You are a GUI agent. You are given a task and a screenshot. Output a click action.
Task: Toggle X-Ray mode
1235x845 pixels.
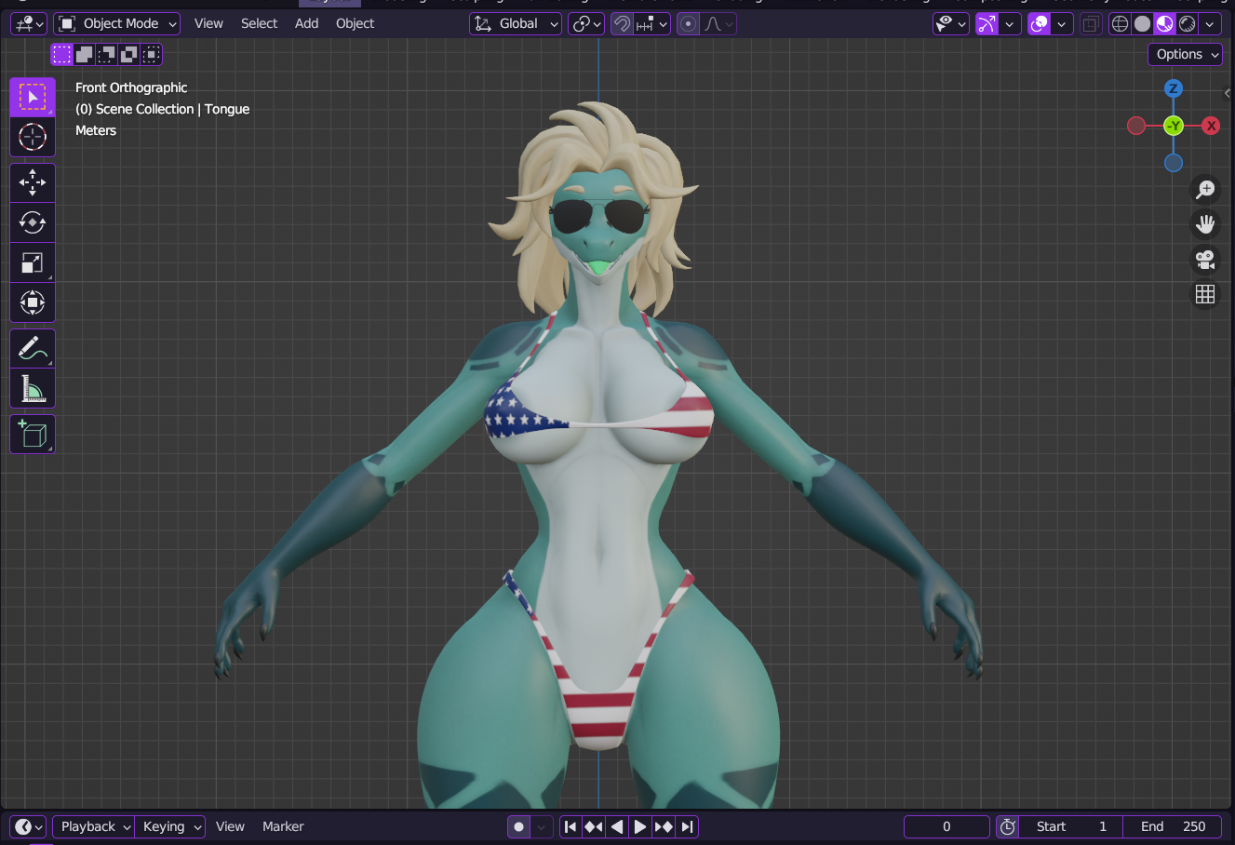[x=1091, y=24]
